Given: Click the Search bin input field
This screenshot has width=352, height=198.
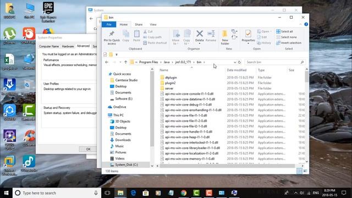Looking at the screenshot, I should coord(274,62).
